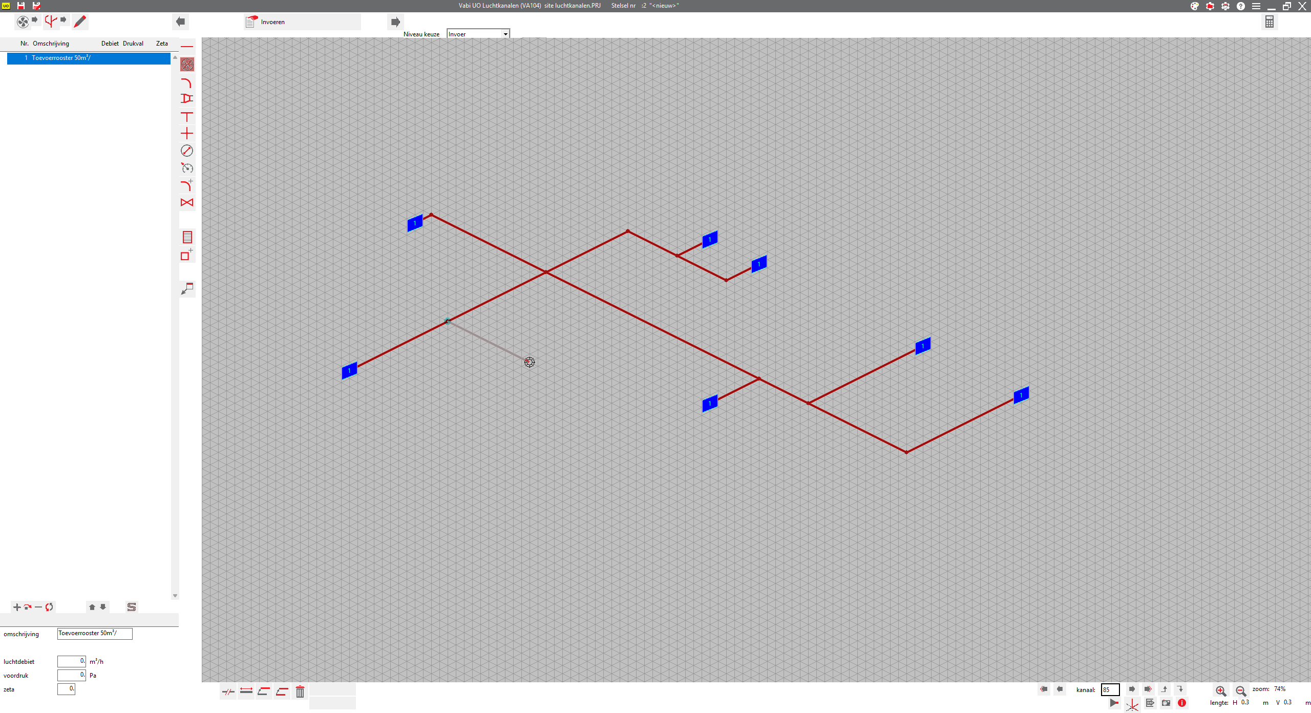1311x713 pixels.
Task: Click the luchtdebiet input field
Action: (x=71, y=661)
